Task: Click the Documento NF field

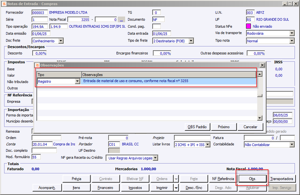Action: [x=158, y=19]
